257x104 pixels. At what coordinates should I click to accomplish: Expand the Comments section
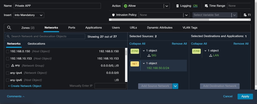click(x=16, y=97)
